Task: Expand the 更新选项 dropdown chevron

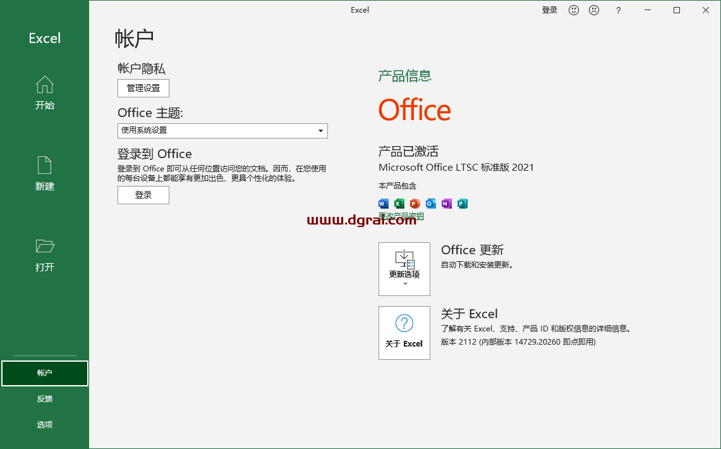Action: tap(404, 284)
